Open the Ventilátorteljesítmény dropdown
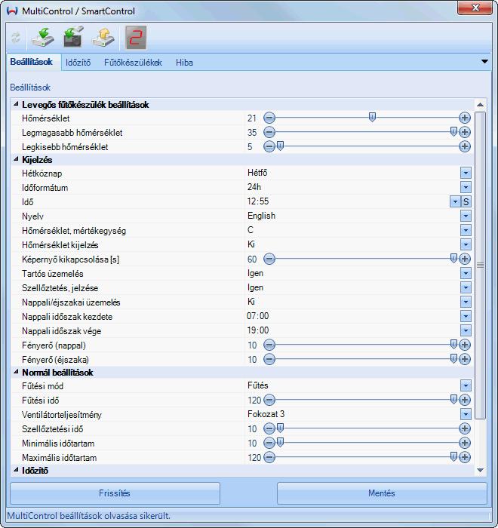 (x=466, y=414)
